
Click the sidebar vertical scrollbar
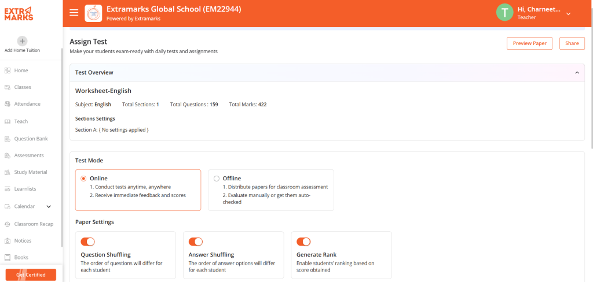pos(61,147)
